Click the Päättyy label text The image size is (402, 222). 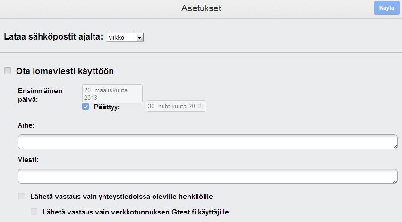pyautogui.click(x=107, y=107)
